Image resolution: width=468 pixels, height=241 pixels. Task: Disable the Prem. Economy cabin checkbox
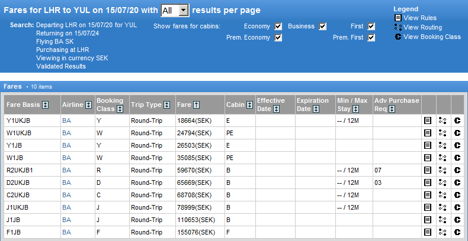278,38
